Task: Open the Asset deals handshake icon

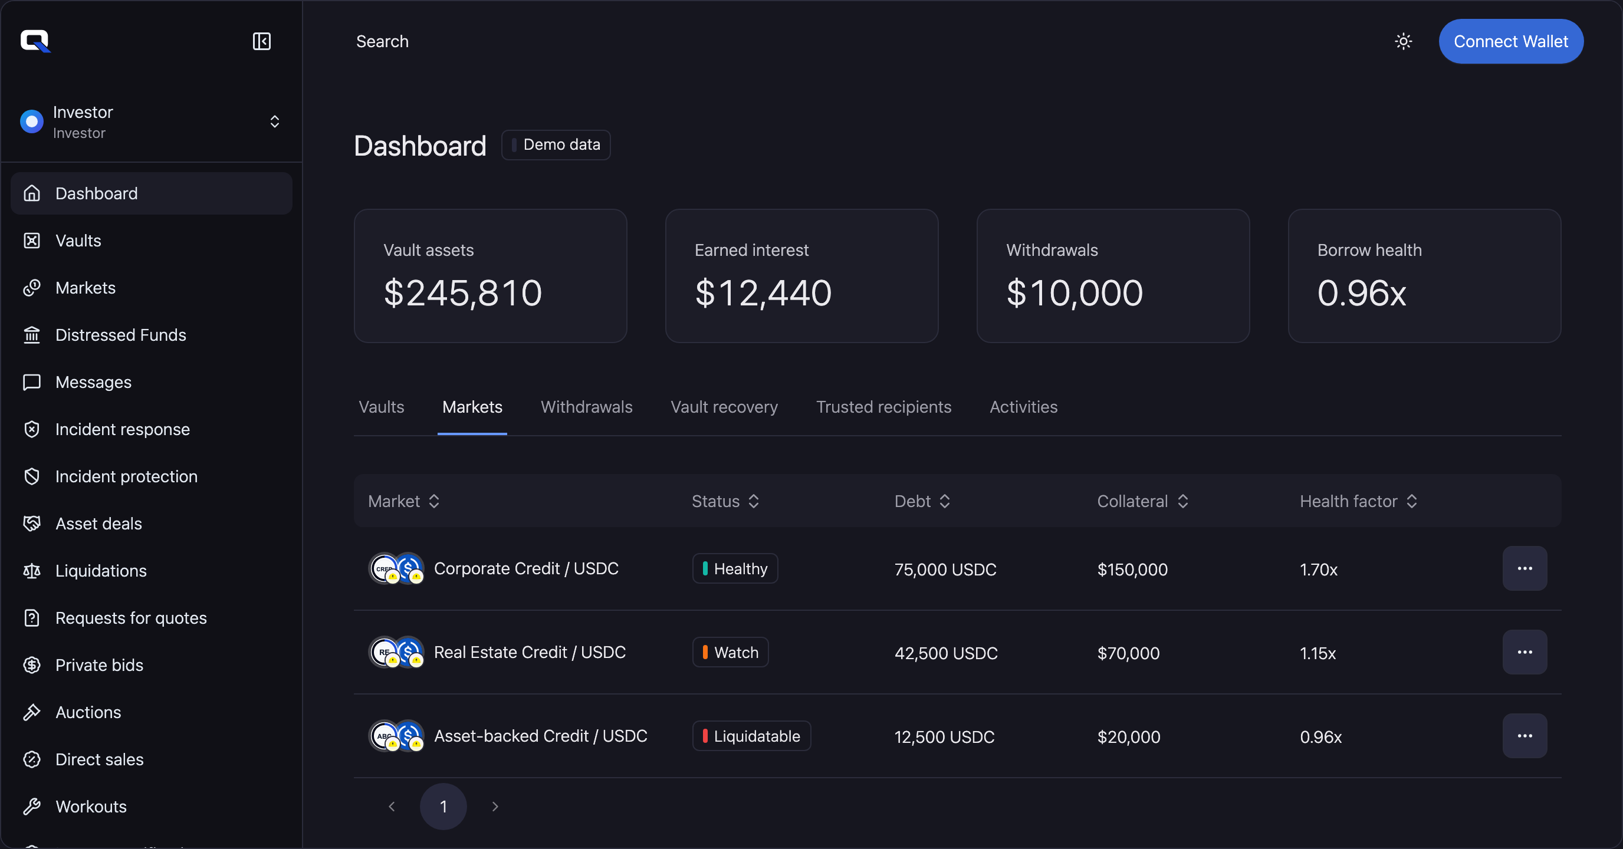Action: click(32, 524)
